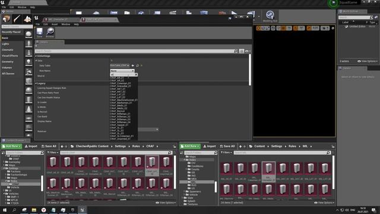Open View Options in CRAF content browser
The width and height of the screenshot is (380, 214).
coord(166,202)
